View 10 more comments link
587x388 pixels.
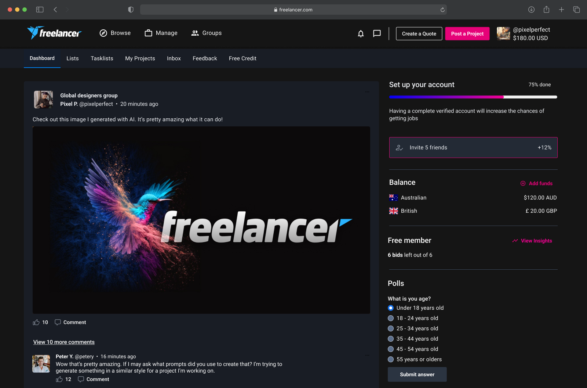[64, 342]
